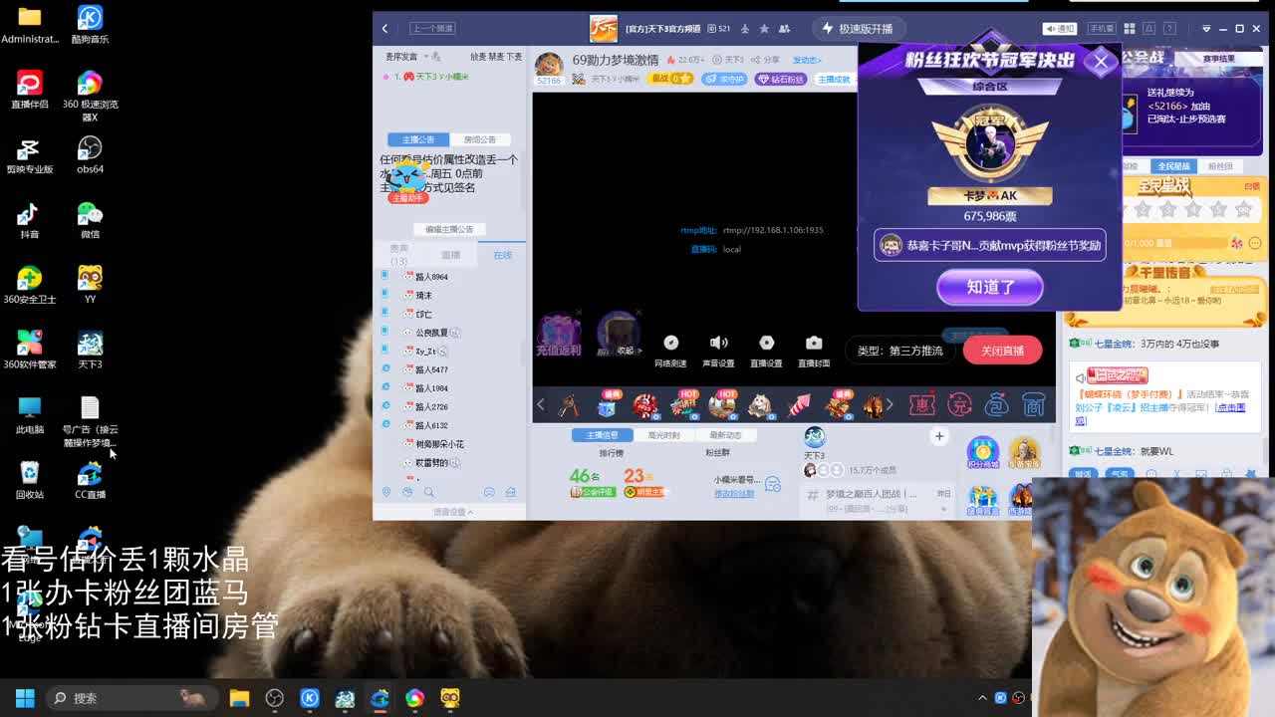1275x717 pixels.
Task: Toggle the star to favorite the channel
Action: (x=765, y=29)
